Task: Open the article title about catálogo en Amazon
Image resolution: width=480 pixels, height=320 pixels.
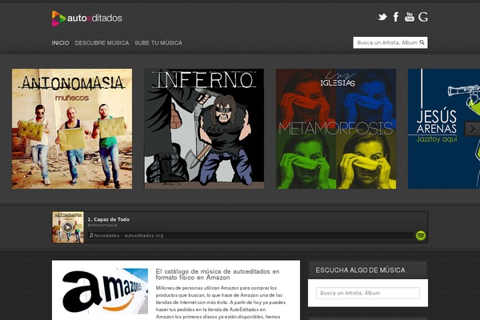Action: click(218, 274)
